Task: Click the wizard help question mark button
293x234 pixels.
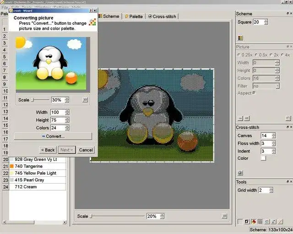Action: [91, 11]
